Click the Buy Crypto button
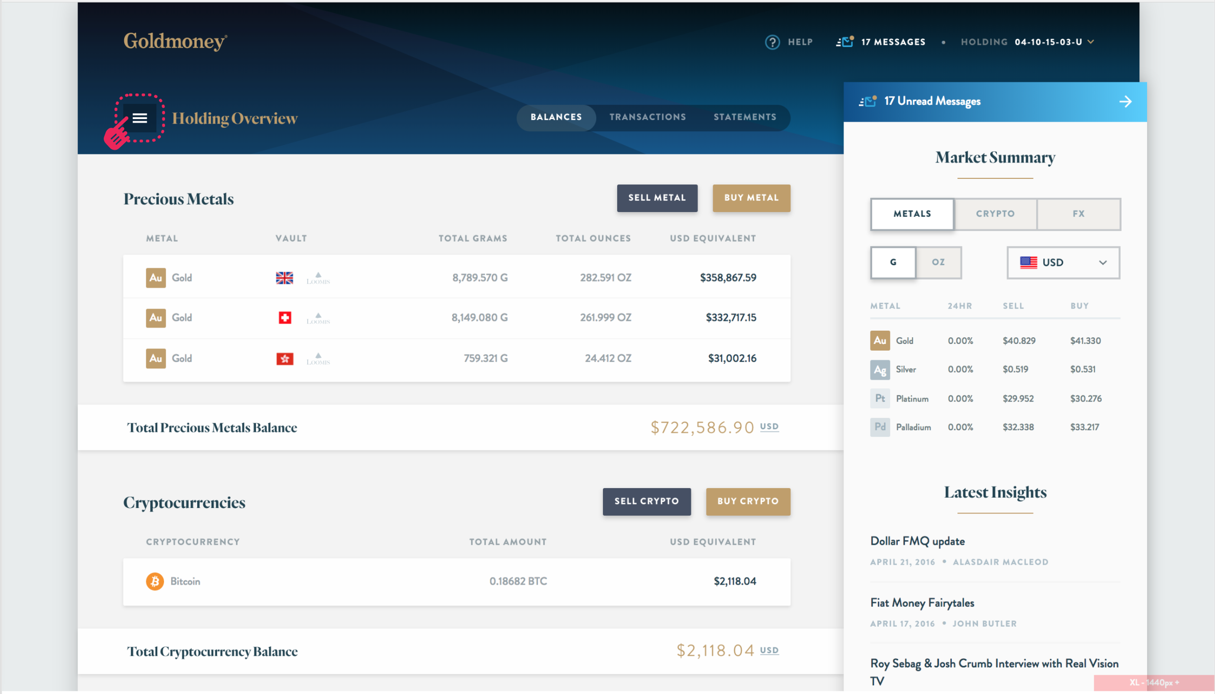This screenshot has width=1215, height=694. click(748, 501)
